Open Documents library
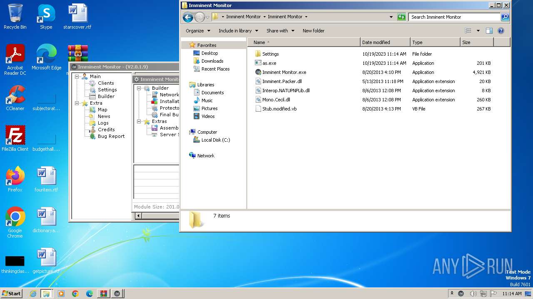This screenshot has width=533, height=299. [212, 93]
